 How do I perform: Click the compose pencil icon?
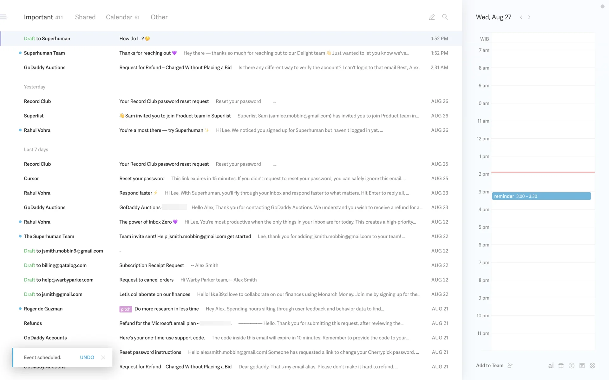pyautogui.click(x=432, y=17)
